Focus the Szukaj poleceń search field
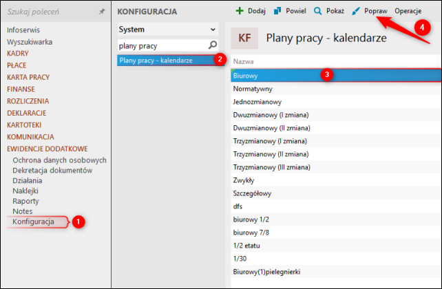Screen dimensions: 442x289 (x=51, y=12)
